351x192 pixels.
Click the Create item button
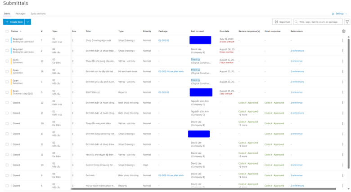coord(14,22)
